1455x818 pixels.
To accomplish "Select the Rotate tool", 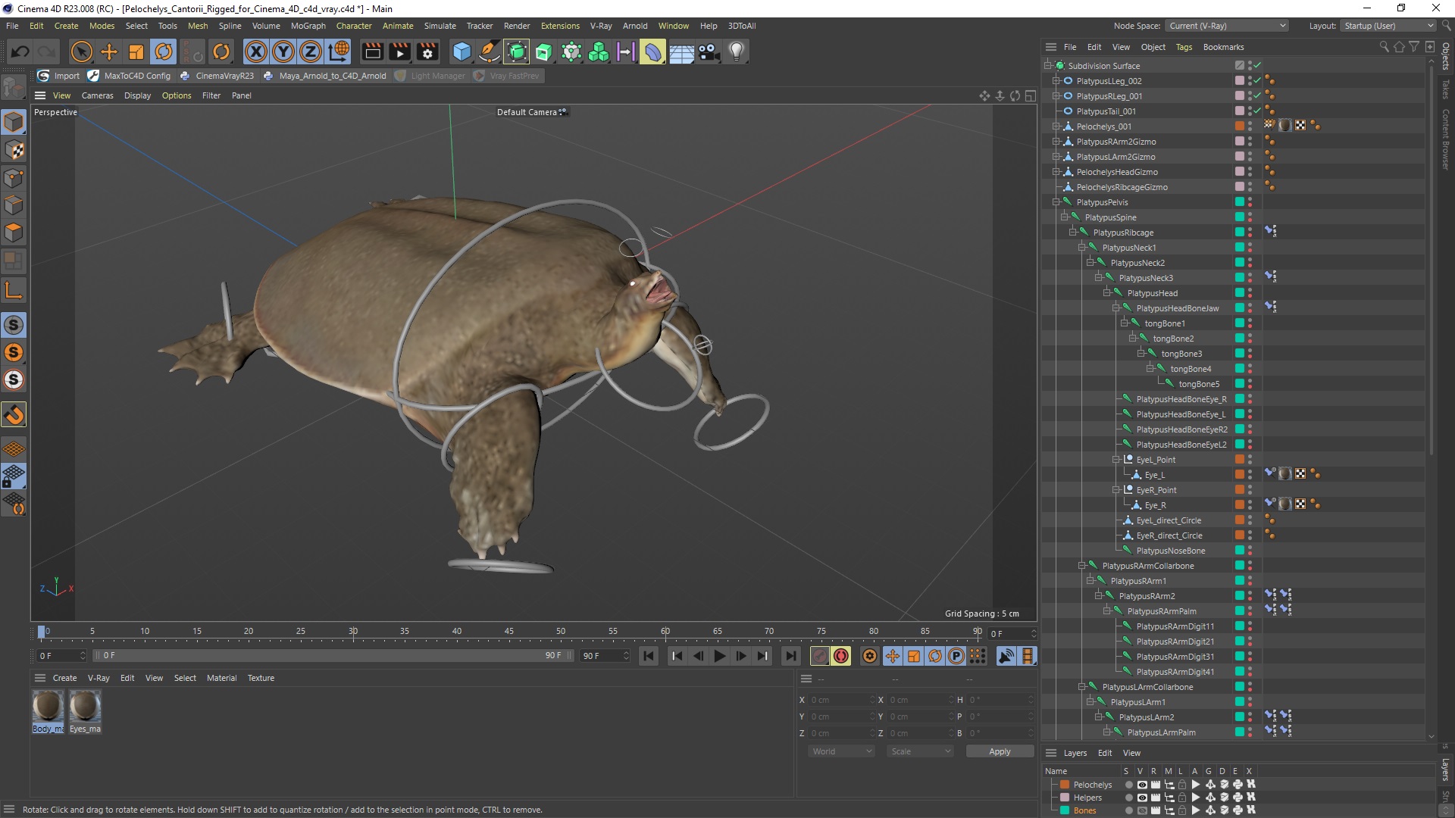I will (164, 52).
